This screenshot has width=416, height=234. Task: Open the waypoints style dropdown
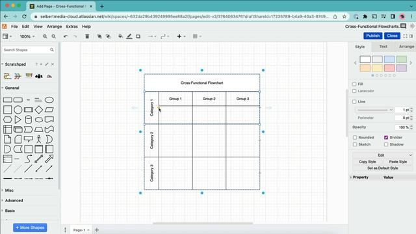tap(164, 36)
